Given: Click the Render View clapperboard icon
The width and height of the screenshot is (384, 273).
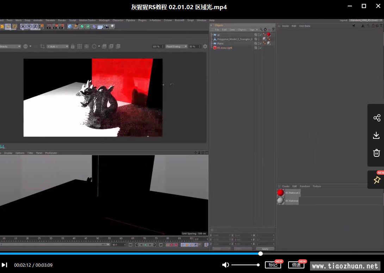Looking at the screenshot, I should click(x=49, y=26).
